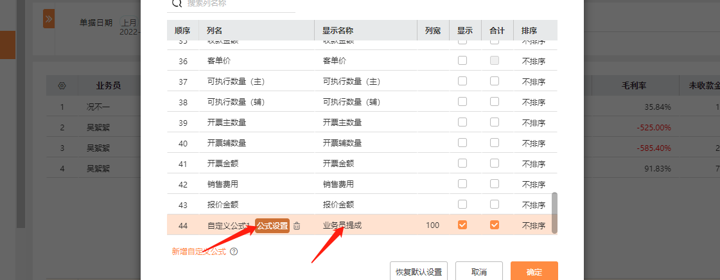This screenshot has height=280, width=720.
Task: Uncheck 合计 checkbox for 业务员提成 row
Action: [x=495, y=225]
